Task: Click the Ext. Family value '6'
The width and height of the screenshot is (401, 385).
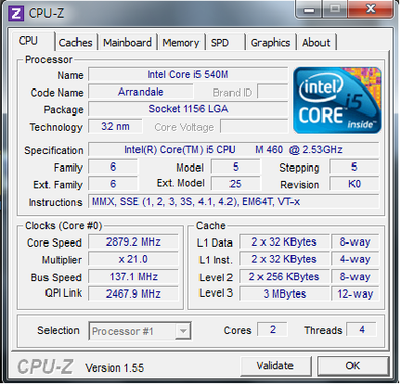Action: pyautogui.click(x=113, y=184)
